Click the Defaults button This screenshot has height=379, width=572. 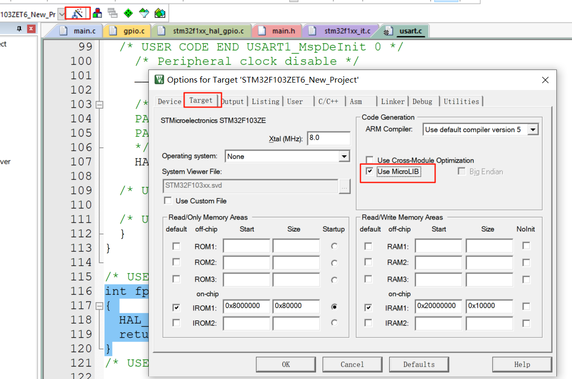click(418, 364)
